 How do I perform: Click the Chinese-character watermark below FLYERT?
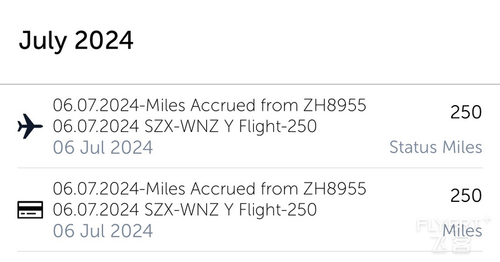(451, 244)
